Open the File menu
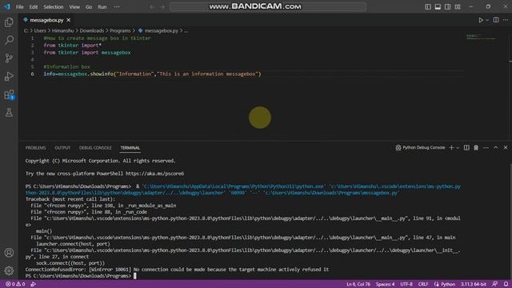512x288 pixels. [x=19, y=7]
